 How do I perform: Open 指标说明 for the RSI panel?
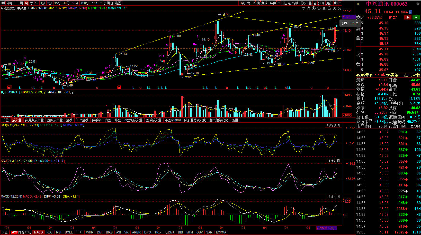coord(334,125)
